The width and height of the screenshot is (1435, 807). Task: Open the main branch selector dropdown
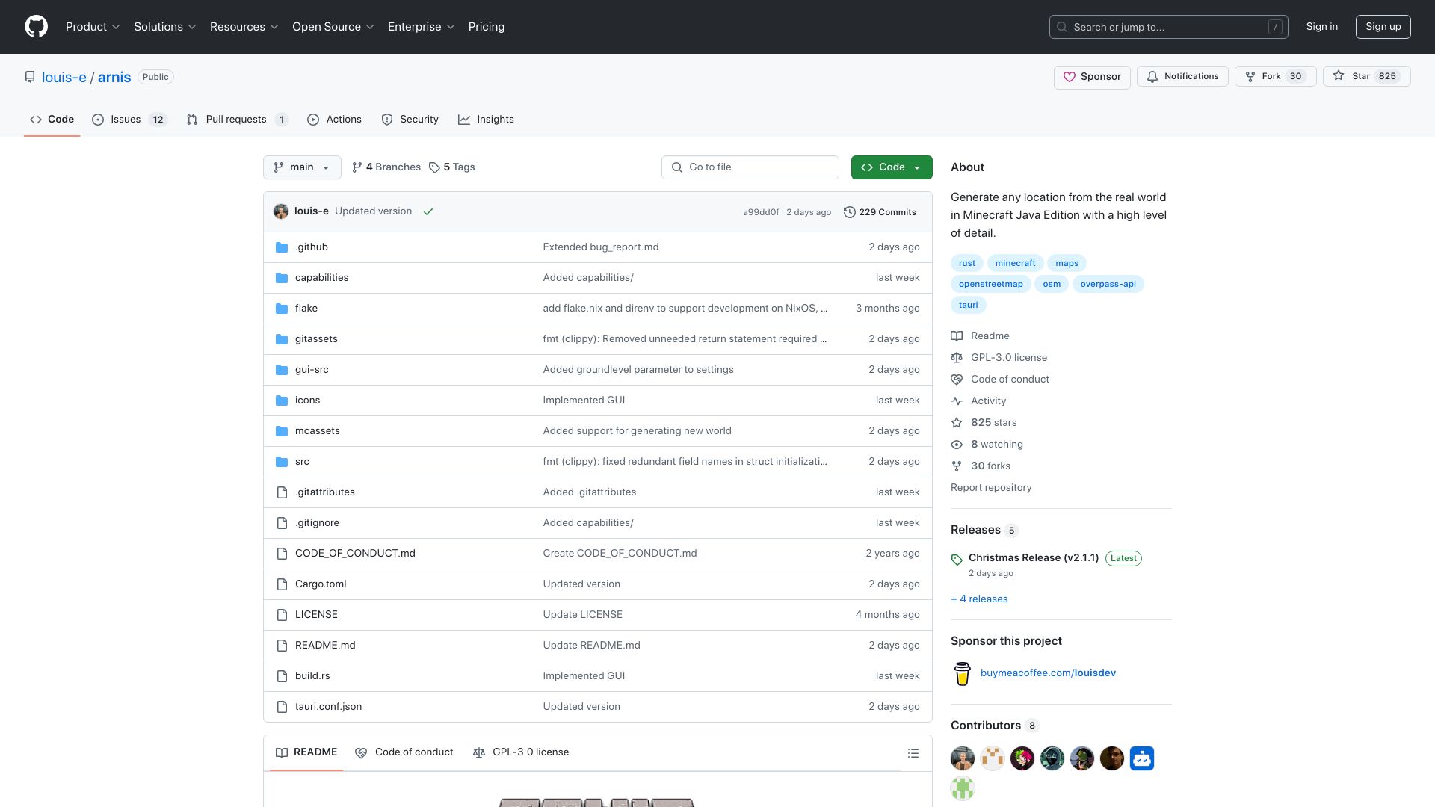302,167
